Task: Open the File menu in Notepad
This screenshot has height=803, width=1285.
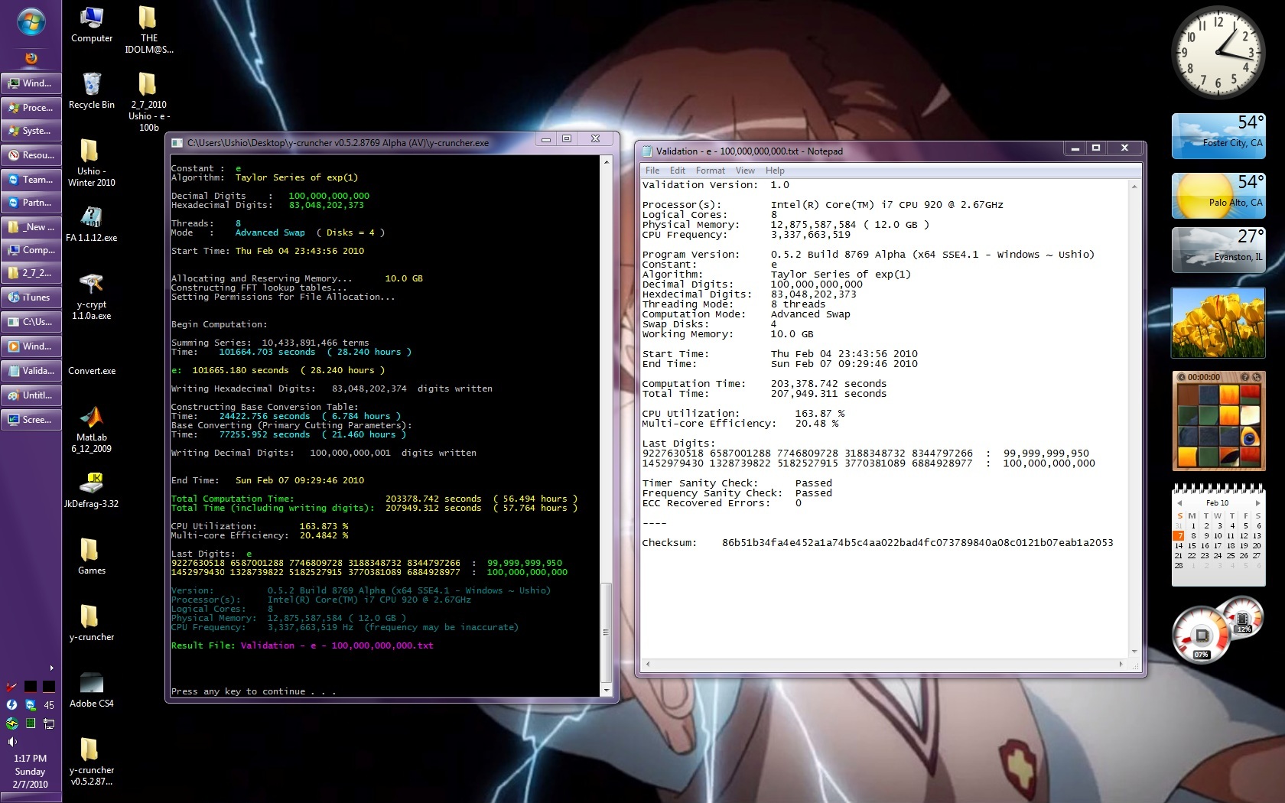Action: coord(652,171)
